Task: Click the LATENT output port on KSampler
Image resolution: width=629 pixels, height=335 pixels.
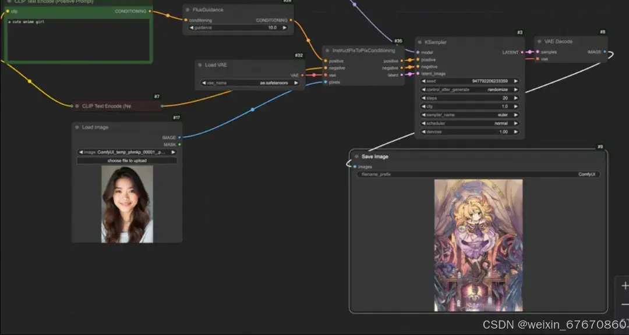Action: (522, 52)
